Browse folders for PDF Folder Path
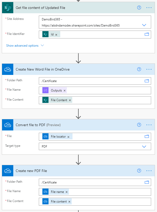The height and width of the screenshot is (212, 157). [x=147, y=182]
